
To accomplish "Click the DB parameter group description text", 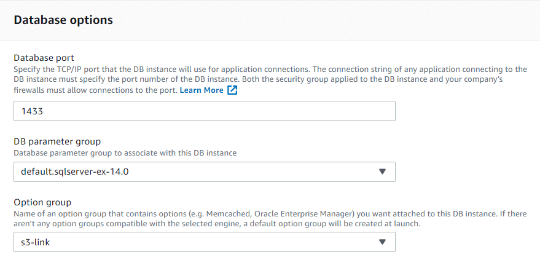I will tap(125, 152).
